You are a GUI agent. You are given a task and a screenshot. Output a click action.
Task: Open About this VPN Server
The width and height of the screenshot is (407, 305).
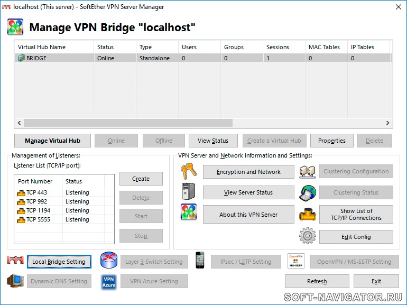(248, 215)
